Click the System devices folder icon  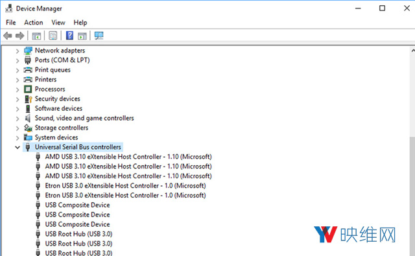point(28,137)
